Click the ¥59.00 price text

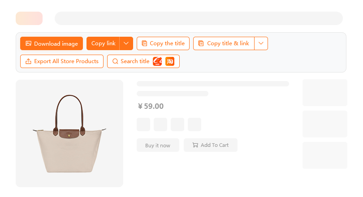[x=151, y=107]
